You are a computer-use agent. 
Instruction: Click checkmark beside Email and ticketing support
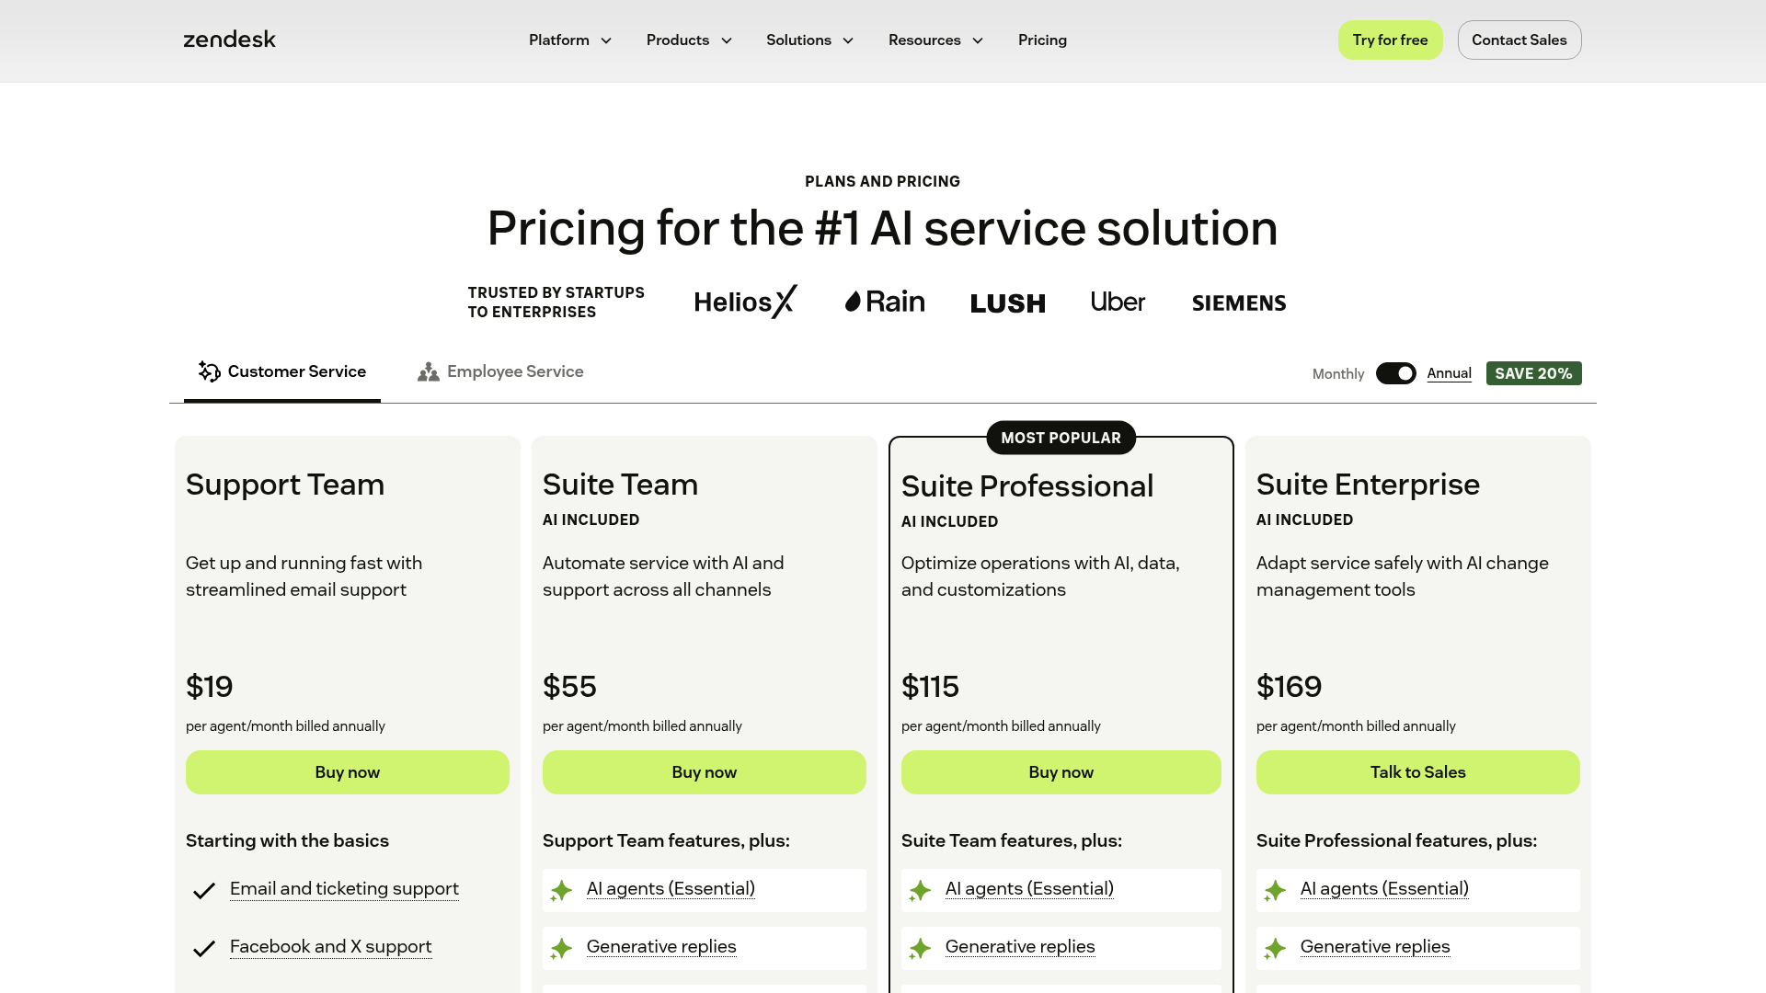204,890
